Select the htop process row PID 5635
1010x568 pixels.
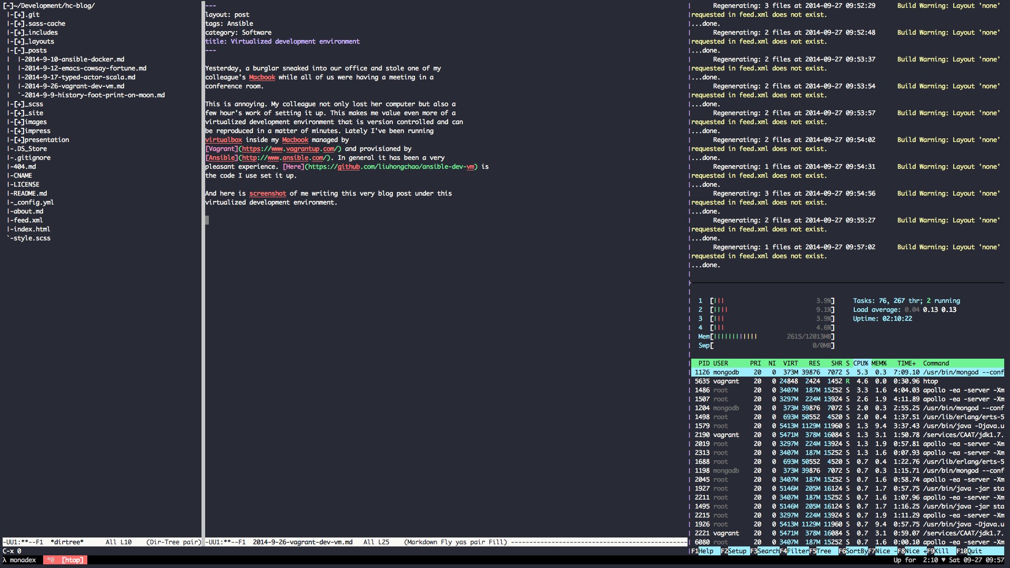[847, 381]
